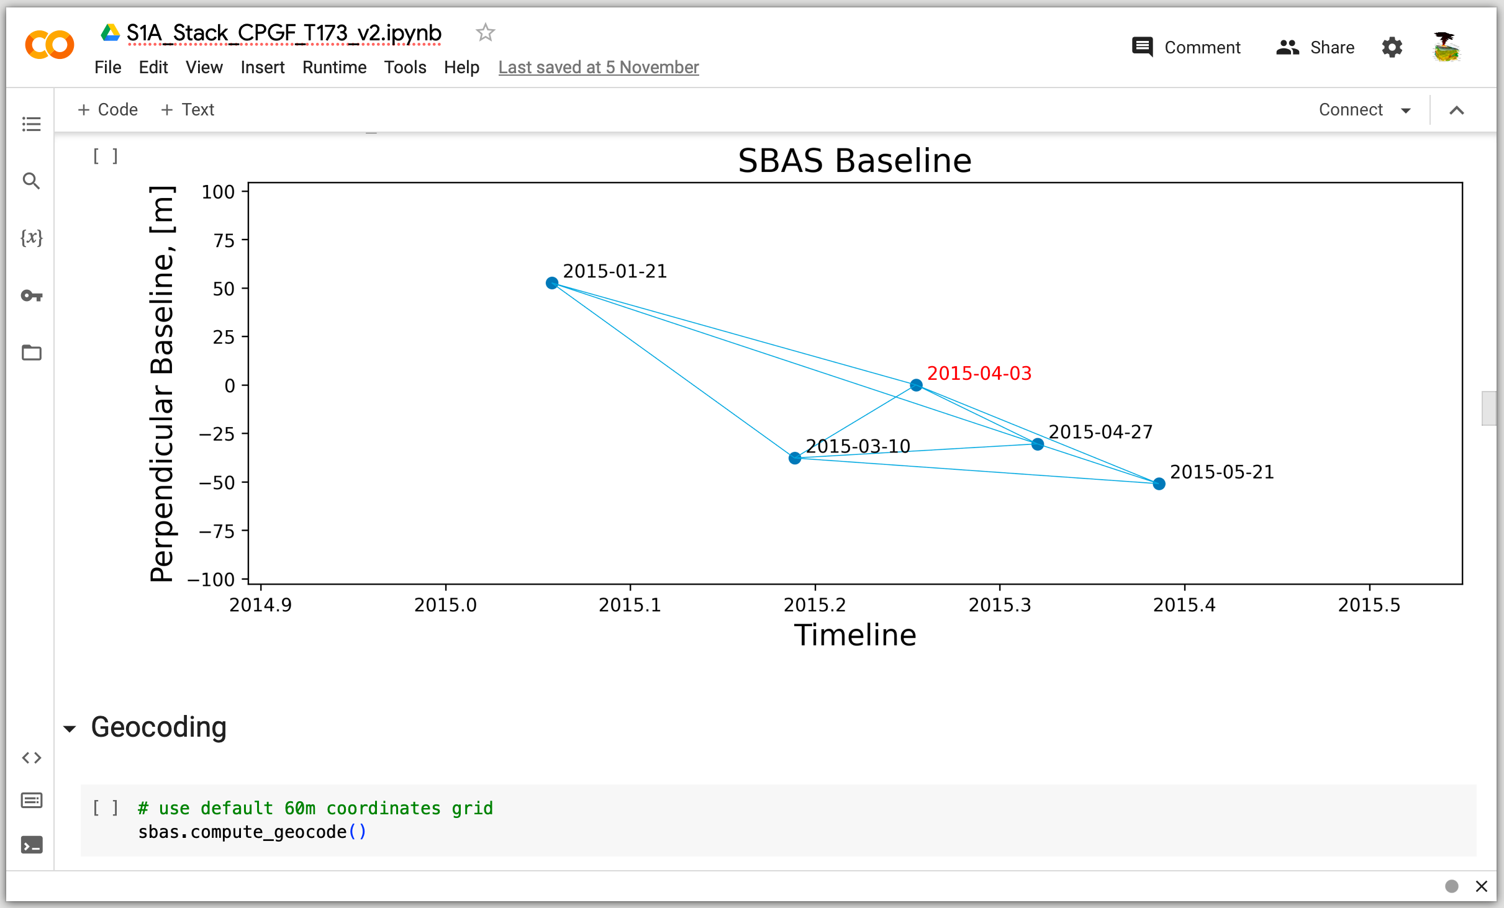Open the table of contents sidebar icon
1504x908 pixels.
[x=31, y=124]
